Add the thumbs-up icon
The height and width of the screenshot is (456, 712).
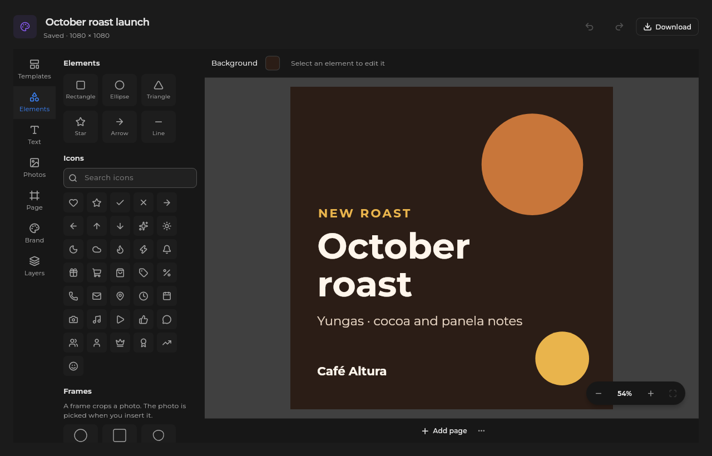144,319
